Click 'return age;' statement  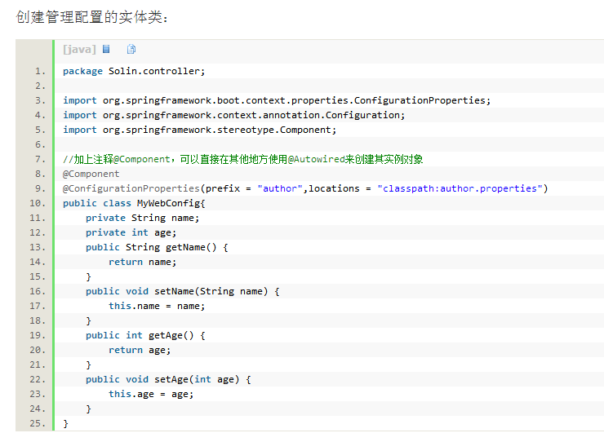(140, 350)
